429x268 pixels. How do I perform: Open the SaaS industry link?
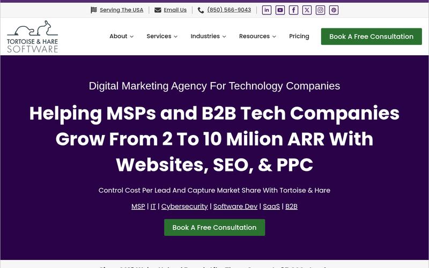click(271, 206)
